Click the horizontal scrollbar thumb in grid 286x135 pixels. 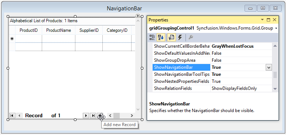(x=116, y=115)
